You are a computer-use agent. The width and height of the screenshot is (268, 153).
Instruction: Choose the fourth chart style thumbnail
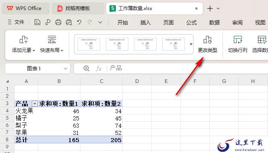173,44
